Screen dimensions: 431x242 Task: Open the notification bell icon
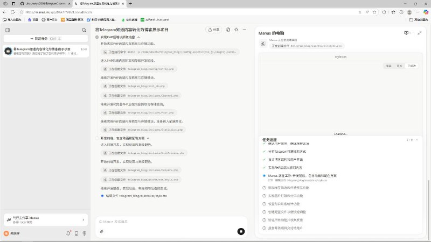click(68, 233)
